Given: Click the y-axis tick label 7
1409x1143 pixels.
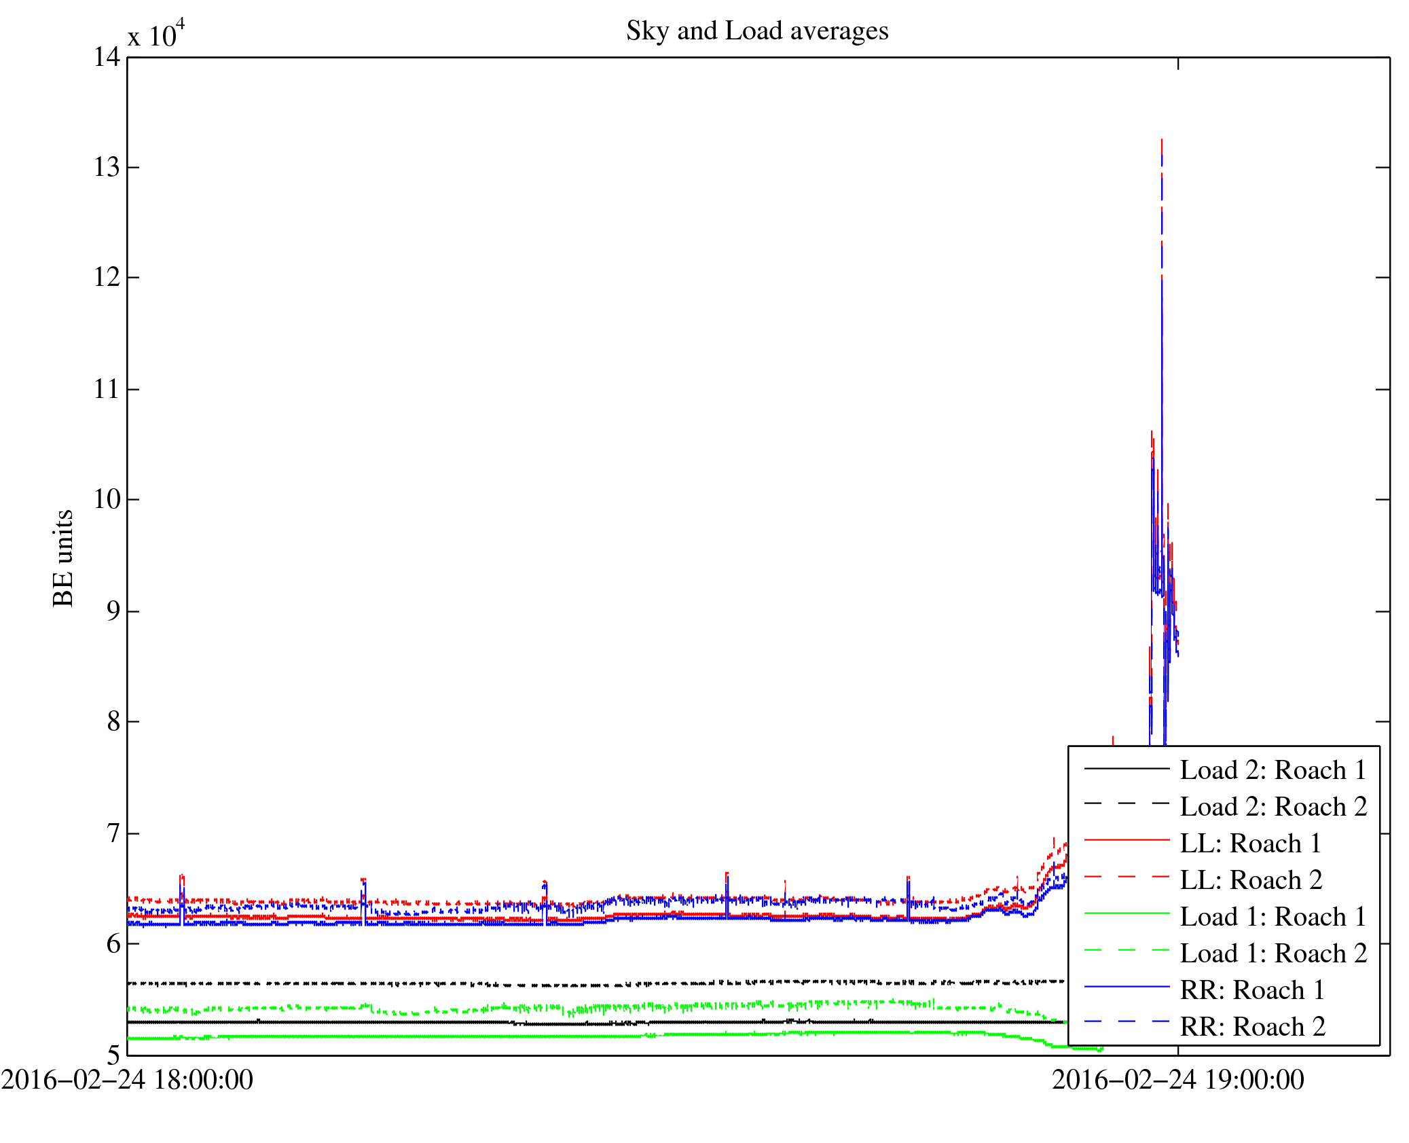Looking at the screenshot, I should 113,833.
